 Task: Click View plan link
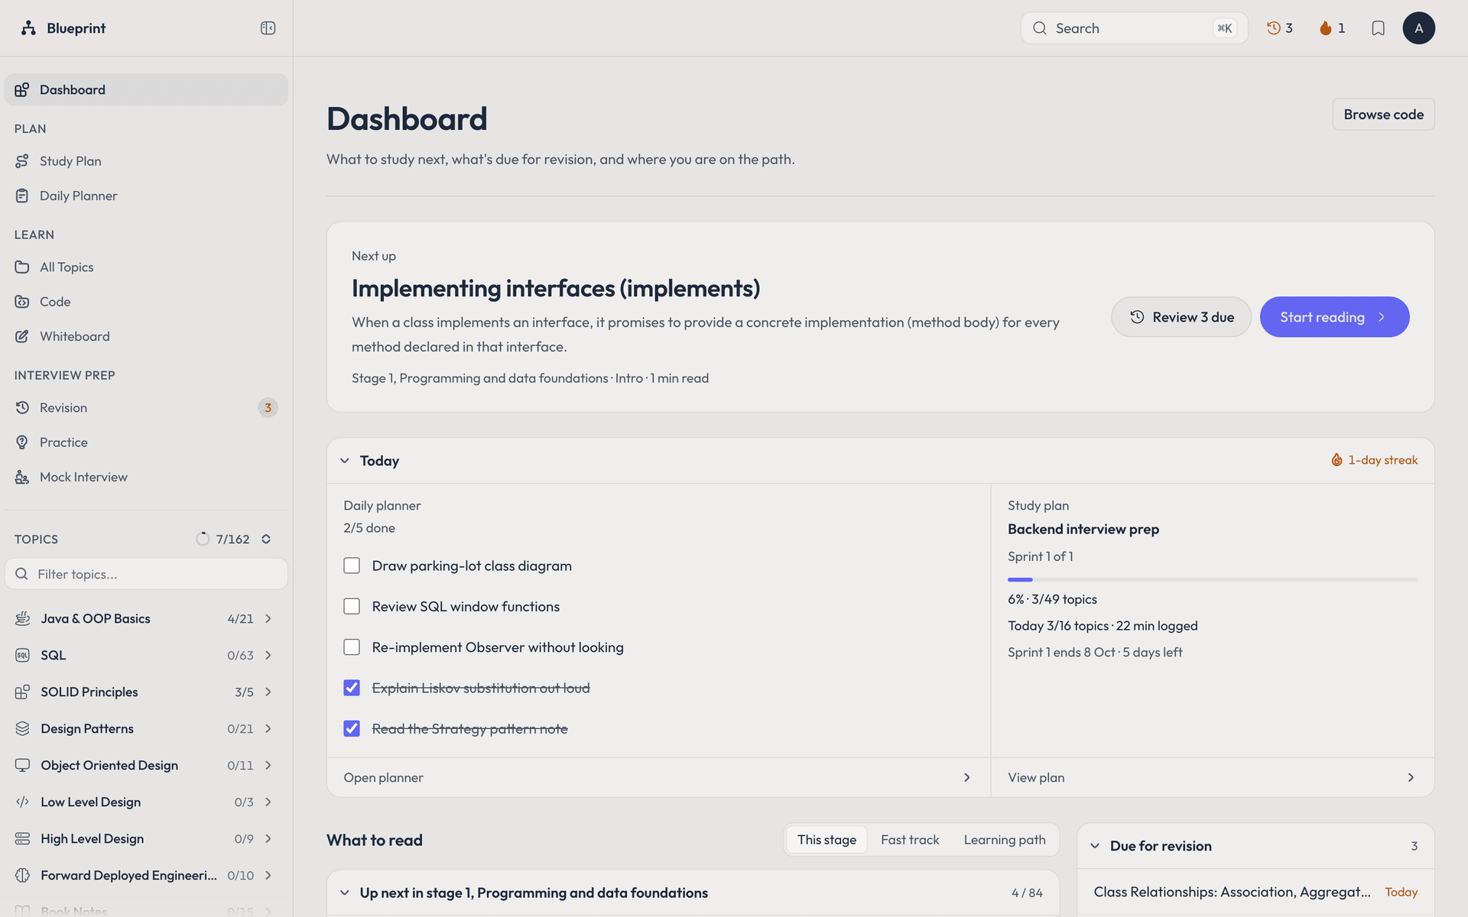pyautogui.click(x=1213, y=778)
